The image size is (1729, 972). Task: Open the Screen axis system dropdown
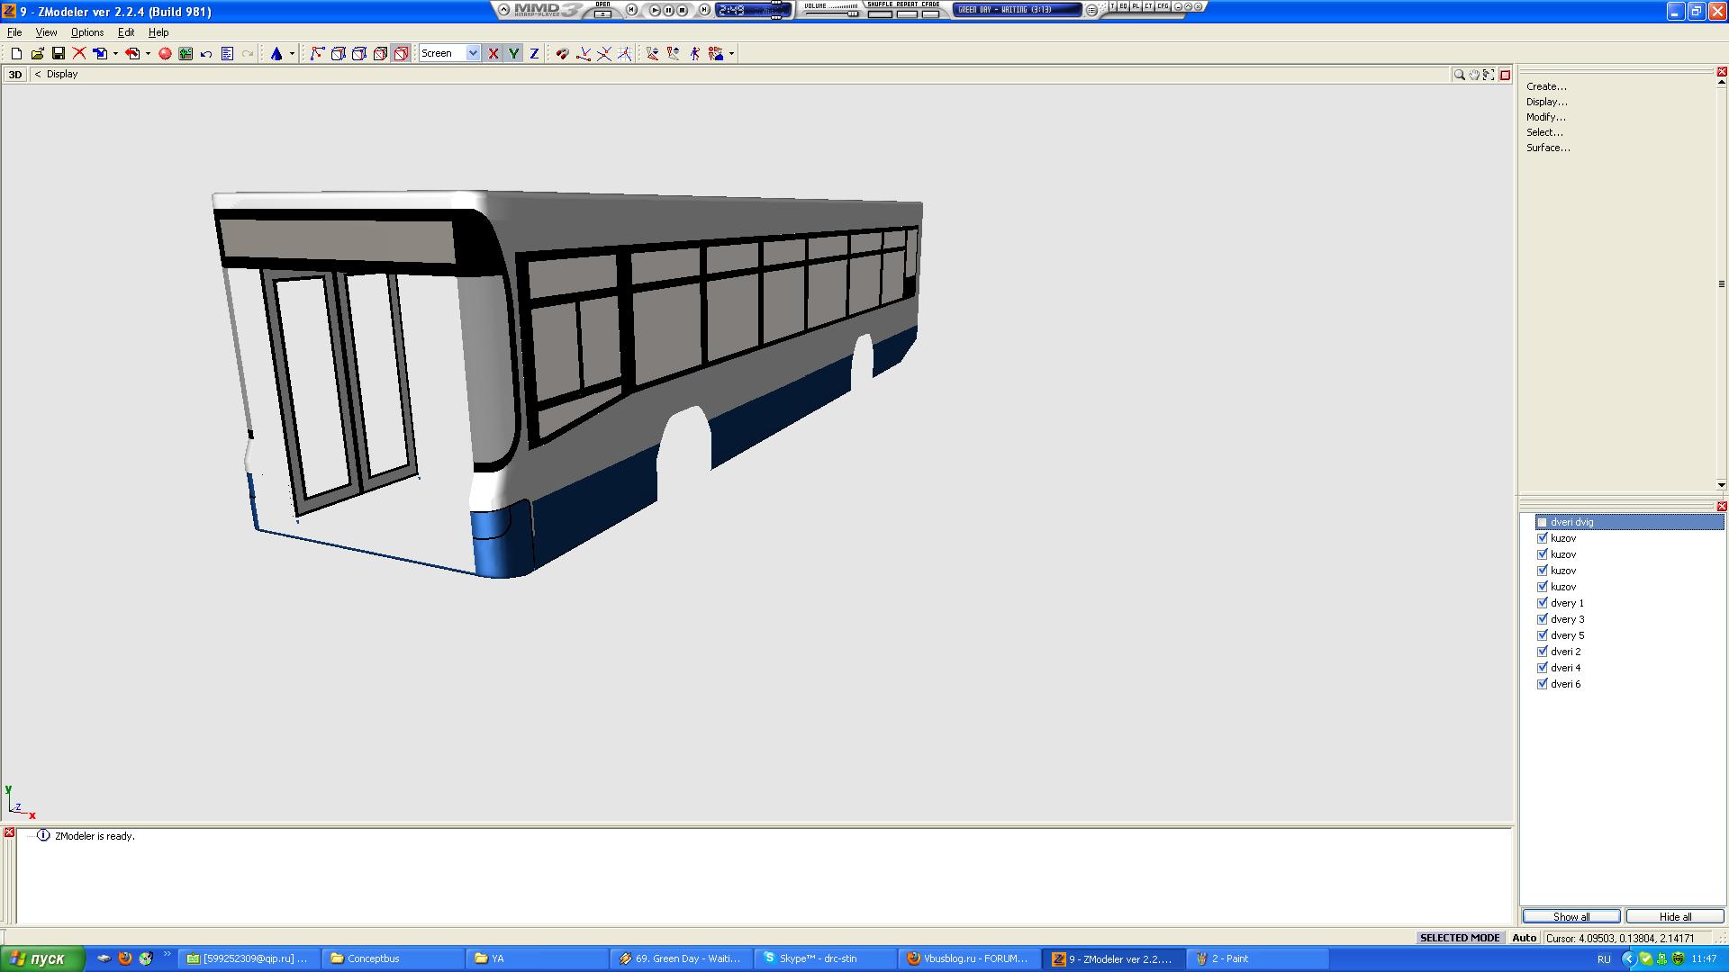tap(473, 54)
